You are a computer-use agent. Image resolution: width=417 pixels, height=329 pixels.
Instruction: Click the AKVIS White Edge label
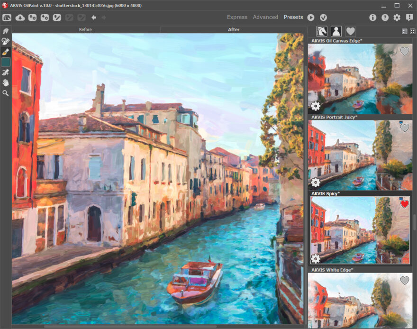click(x=332, y=270)
